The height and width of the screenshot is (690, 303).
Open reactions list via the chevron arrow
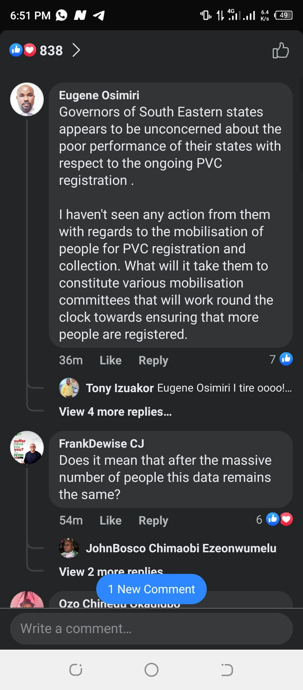tap(76, 50)
